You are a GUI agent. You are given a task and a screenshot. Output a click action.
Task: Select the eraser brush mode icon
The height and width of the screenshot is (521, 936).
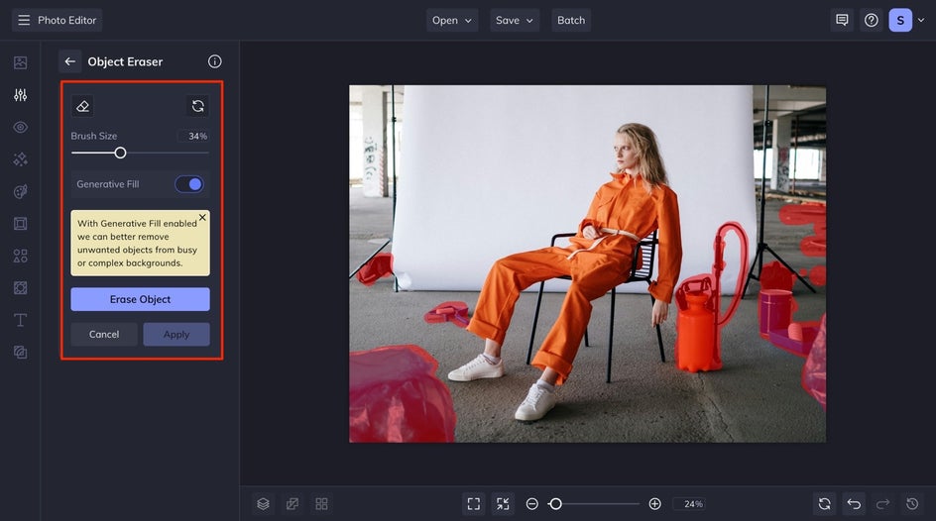point(82,106)
